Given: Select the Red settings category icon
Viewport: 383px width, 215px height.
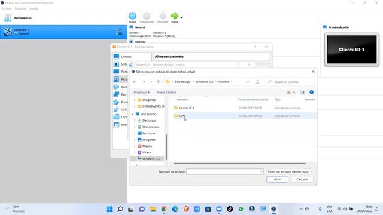Looking at the screenshot, I should (117, 94).
